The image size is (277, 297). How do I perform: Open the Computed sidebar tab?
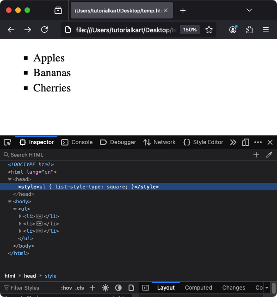pyautogui.click(x=198, y=288)
